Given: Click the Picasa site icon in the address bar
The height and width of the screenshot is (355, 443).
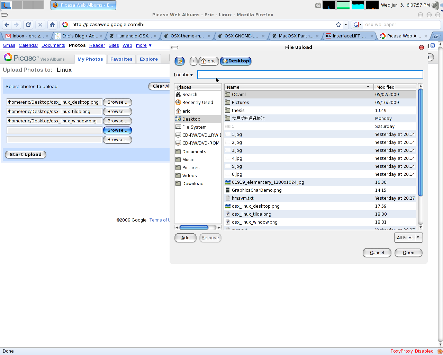Looking at the screenshot, I should (x=65, y=25).
